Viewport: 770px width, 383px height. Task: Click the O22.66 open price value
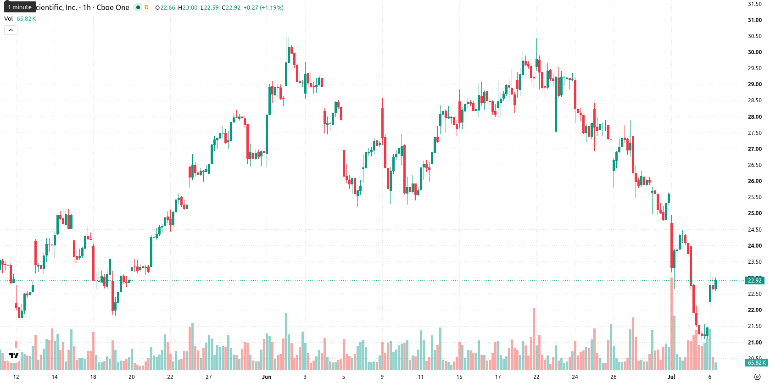(165, 7)
